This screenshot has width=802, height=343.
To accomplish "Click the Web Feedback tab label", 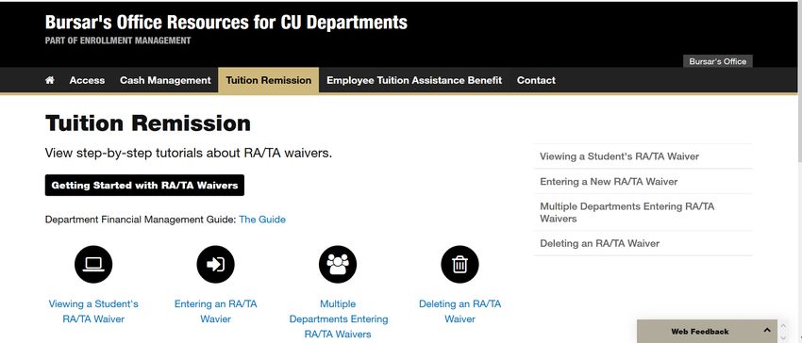I will (700, 332).
